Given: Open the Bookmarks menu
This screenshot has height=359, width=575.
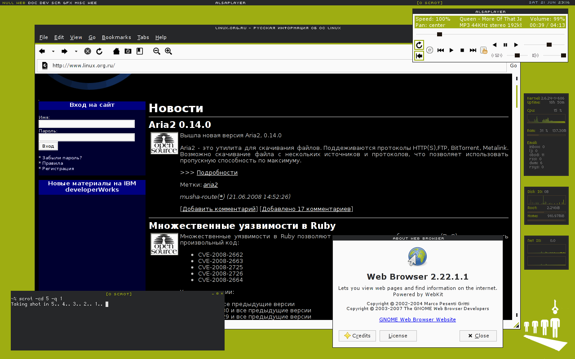Looking at the screenshot, I should tap(116, 37).
